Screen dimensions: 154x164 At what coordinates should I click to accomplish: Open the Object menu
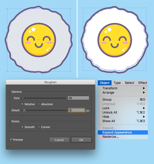click(104, 83)
